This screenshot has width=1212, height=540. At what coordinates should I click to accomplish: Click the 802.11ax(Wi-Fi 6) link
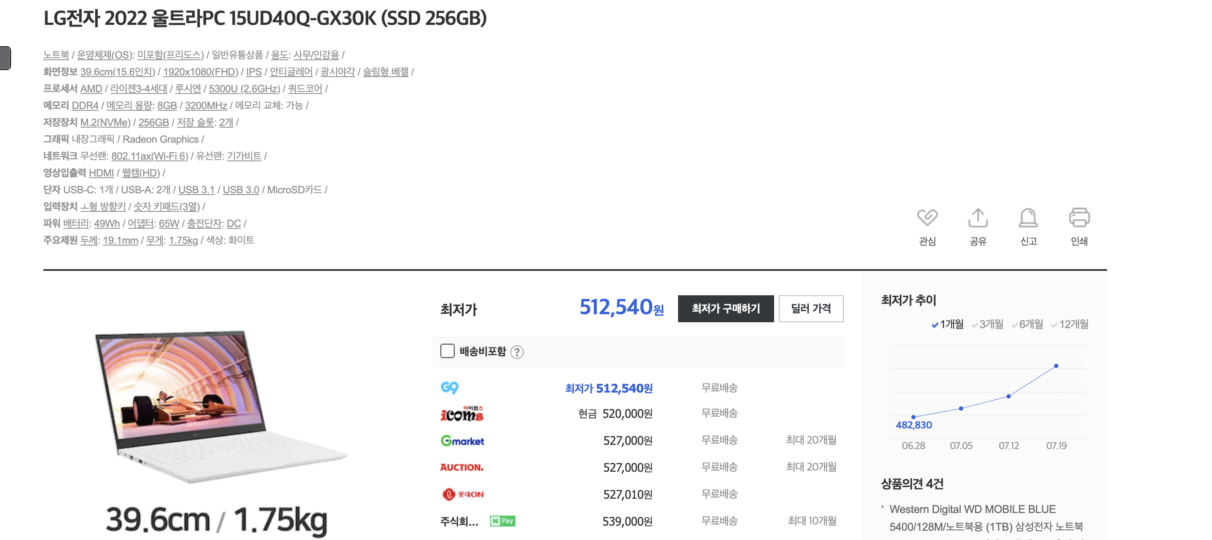[150, 156]
